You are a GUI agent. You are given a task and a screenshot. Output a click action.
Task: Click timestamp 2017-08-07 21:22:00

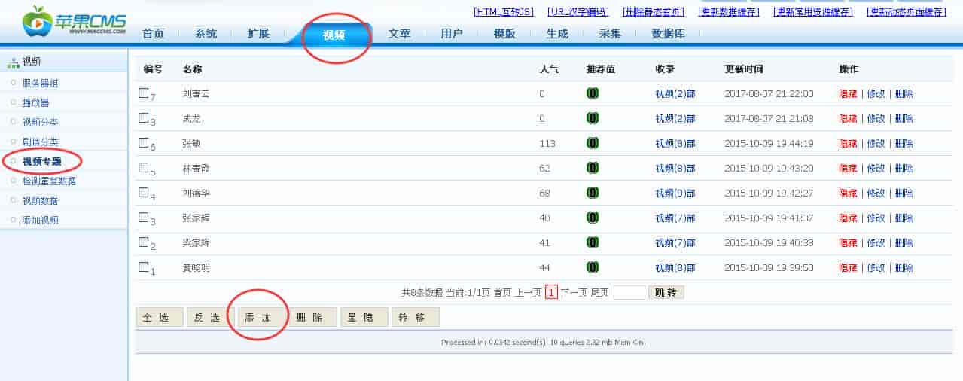[769, 94]
